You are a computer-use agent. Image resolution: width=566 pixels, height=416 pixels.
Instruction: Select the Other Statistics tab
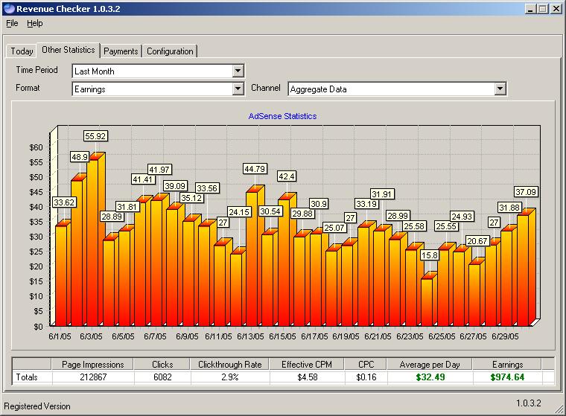(68, 50)
